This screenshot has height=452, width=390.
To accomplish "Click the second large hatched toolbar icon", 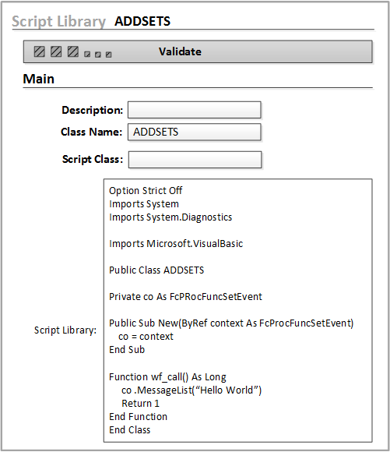I will 56,51.
